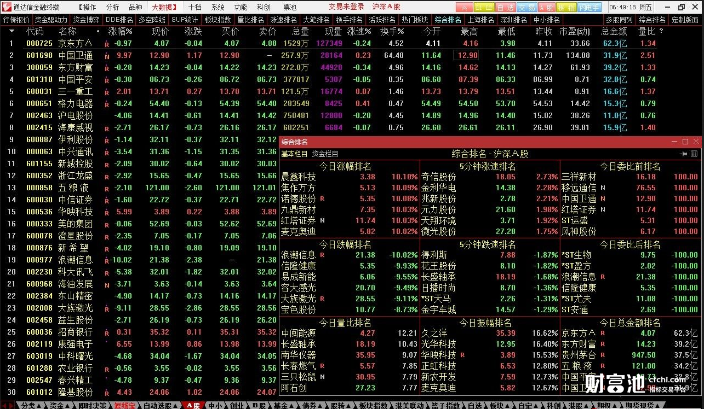Expand the 港股 bottom tab menu

click(578, 405)
